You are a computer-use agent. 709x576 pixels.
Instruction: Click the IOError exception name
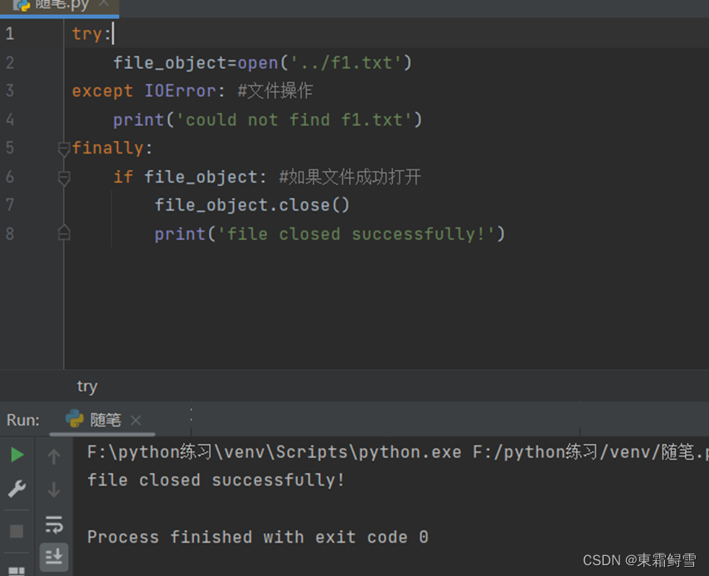pos(180,91)
